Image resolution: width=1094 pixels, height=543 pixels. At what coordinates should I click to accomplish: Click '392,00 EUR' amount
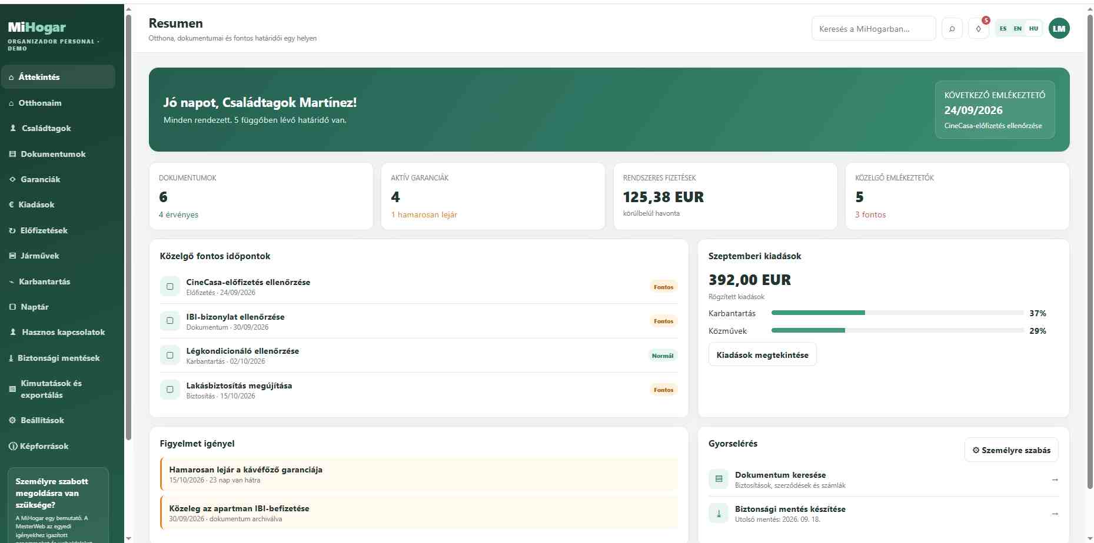pos(750,280)
